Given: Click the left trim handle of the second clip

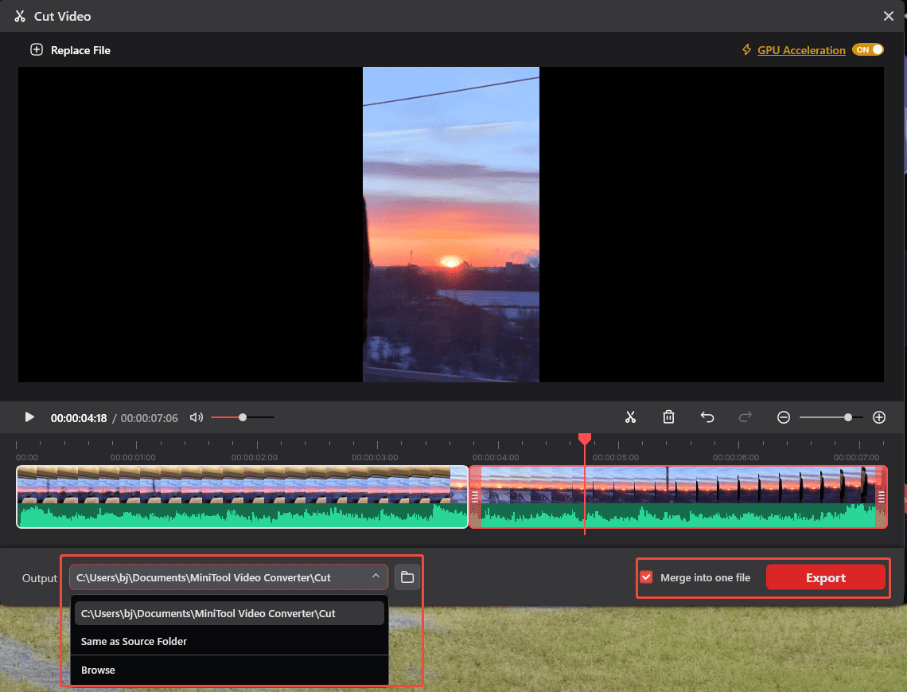Looking at the screenshot, I should (475, 497).
